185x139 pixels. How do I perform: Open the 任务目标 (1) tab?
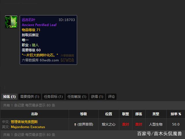[53, 97]
